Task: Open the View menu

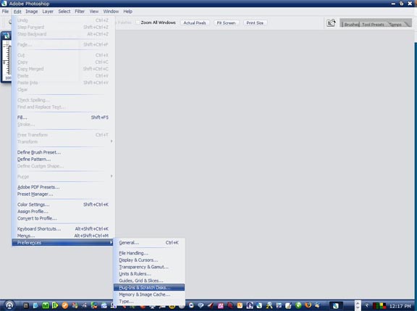Action: [94, 12]
